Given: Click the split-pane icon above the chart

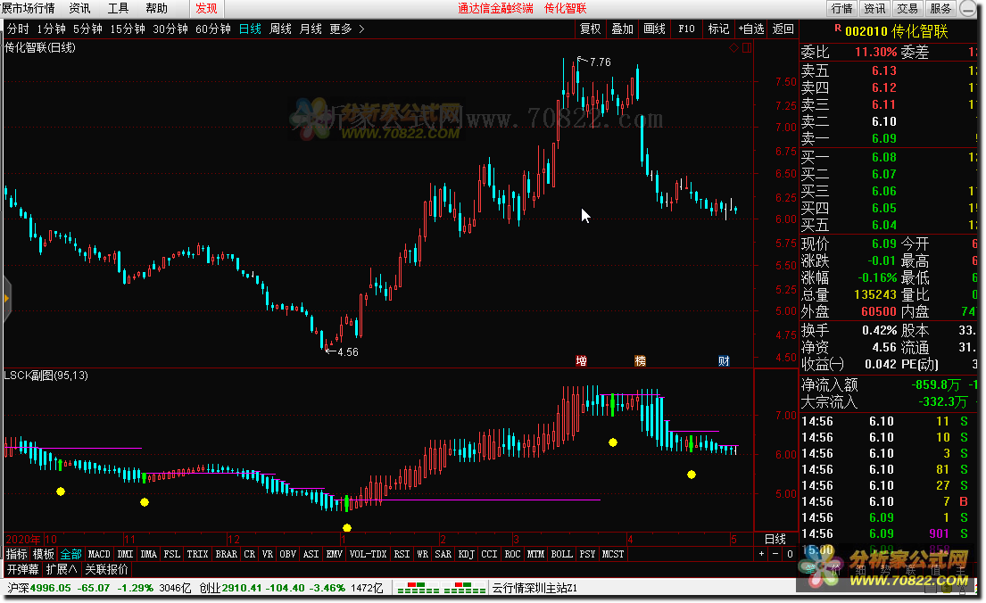Looking at the screenshot, I should click(747, 48).
